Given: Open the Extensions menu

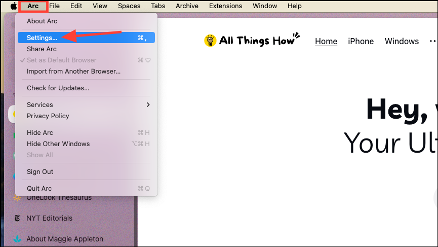Looking at the screenshot, I should click(x=226, y=6).
